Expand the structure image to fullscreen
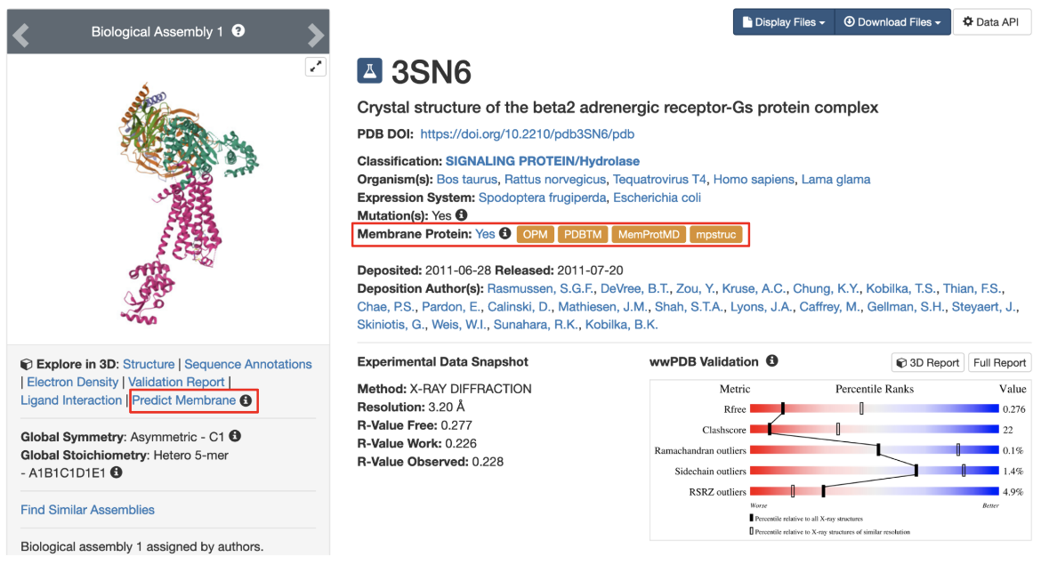The width and height of the screenshot is (1041, 565). tap(315, 67)
